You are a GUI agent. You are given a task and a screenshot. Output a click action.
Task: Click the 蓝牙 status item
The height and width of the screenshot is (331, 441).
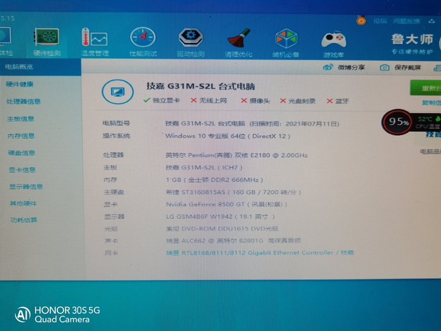click(338, 101)
